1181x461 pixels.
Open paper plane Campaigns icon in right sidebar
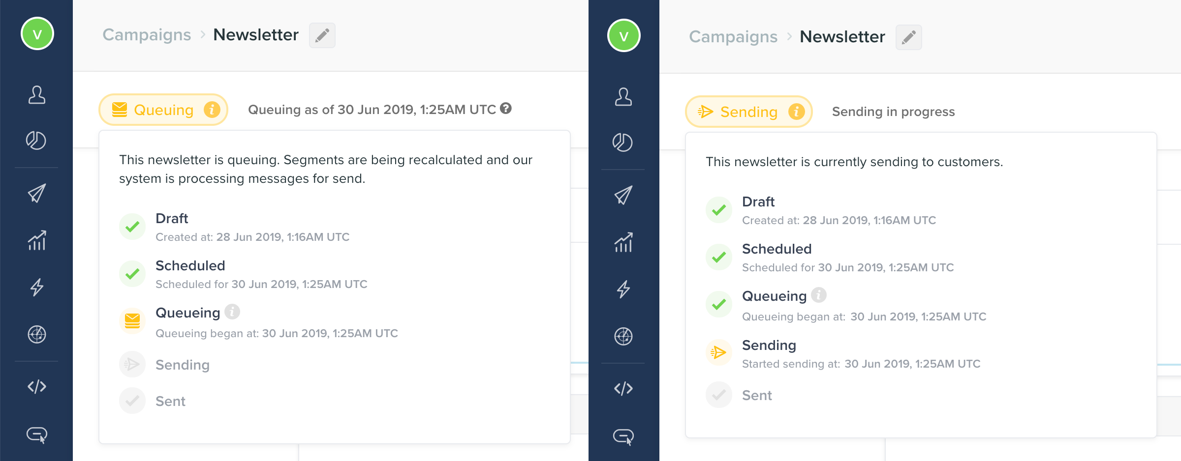point(623,195)
